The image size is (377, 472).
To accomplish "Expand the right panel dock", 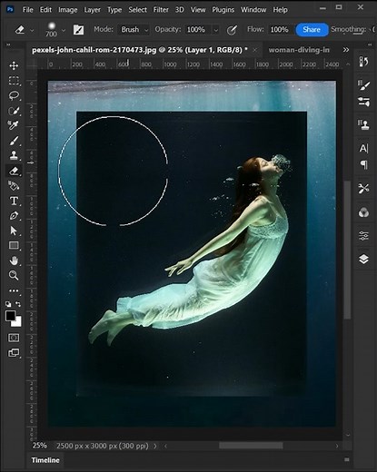I will coord(370,44).
